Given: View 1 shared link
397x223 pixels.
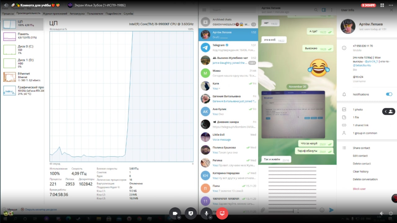Looking at the screenshot, I should pyautogui.click(x=361, y=125).
